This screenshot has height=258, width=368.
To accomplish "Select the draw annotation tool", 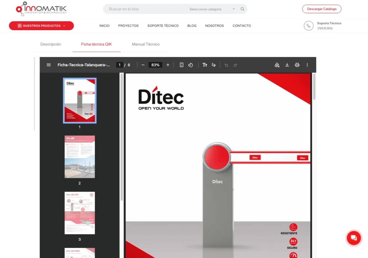I will 213,65.
